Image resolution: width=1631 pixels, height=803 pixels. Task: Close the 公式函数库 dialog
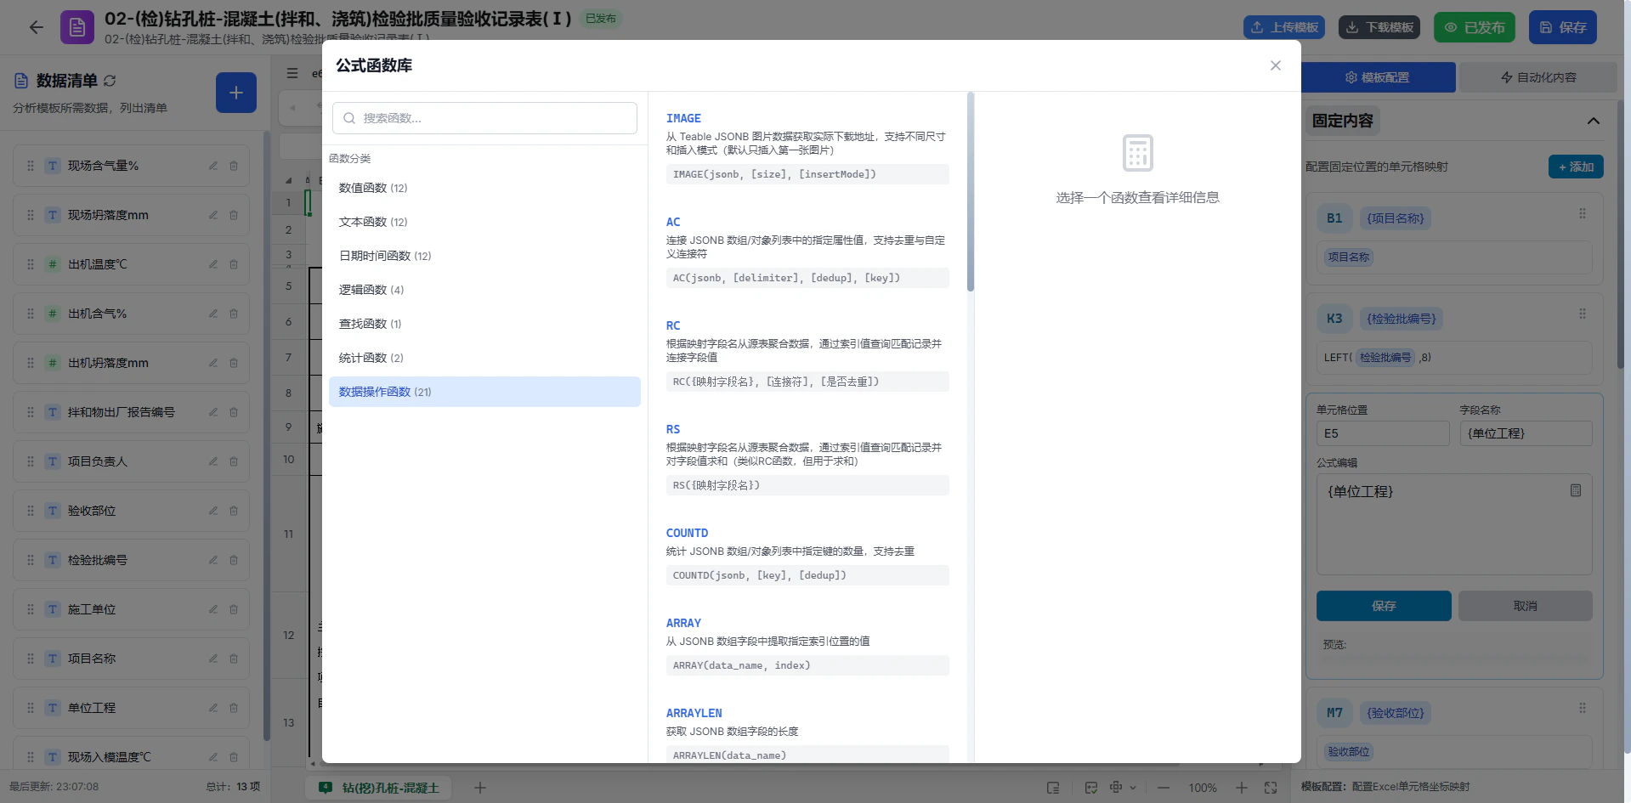(1275, 65)
